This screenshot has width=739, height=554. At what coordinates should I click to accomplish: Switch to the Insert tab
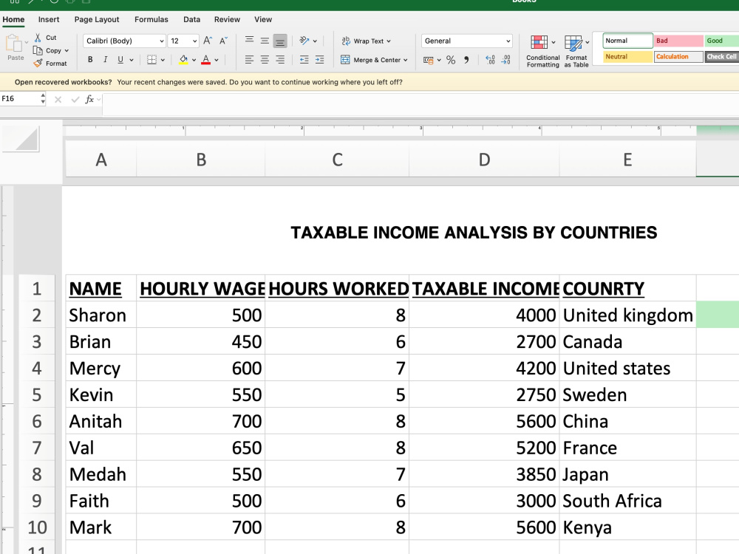coord(49,19)
